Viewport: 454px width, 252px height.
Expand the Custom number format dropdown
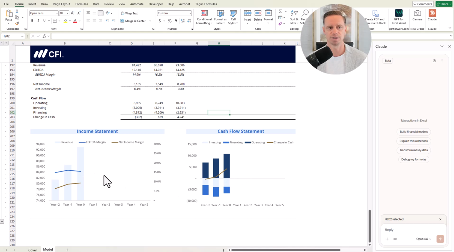click(190, 13)
